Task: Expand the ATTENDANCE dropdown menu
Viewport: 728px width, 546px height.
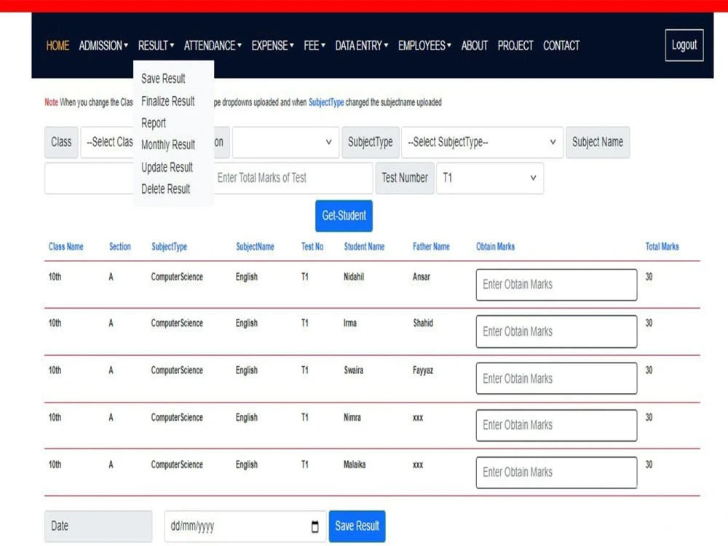Action: 213,45
